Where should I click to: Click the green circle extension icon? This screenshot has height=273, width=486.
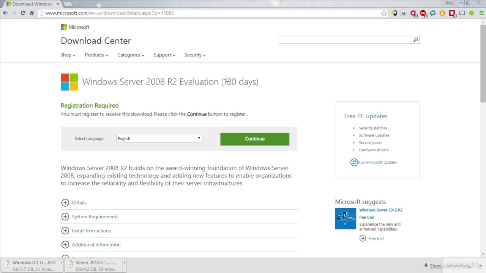coord(471,13)
